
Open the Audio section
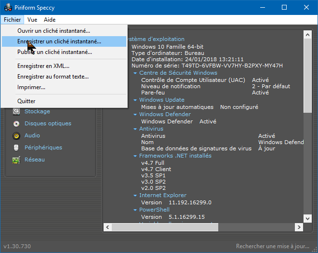point(32,135)
